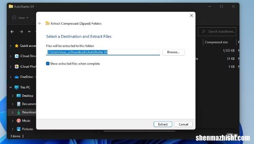Expand iCloud Photos sidebar node
The height and width of the screenshot is (144, 254).
pos(11,66)
